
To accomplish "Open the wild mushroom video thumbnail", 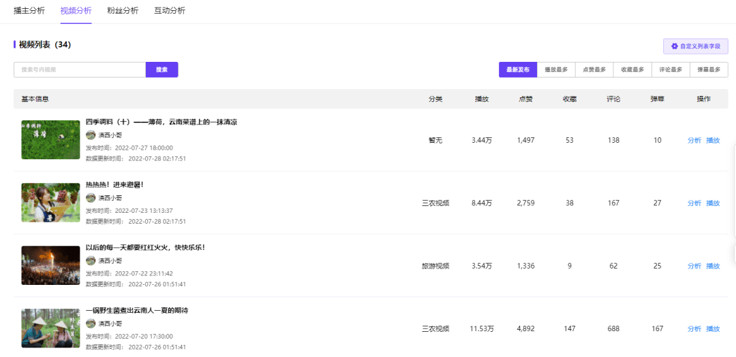I will (x=50, y=328).
